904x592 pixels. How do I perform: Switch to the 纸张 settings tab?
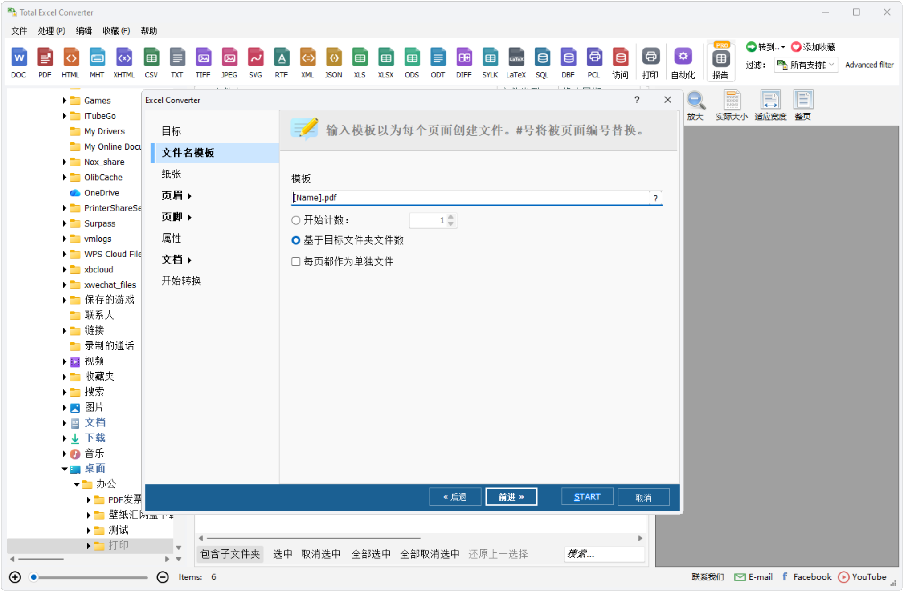coord(172,174)
